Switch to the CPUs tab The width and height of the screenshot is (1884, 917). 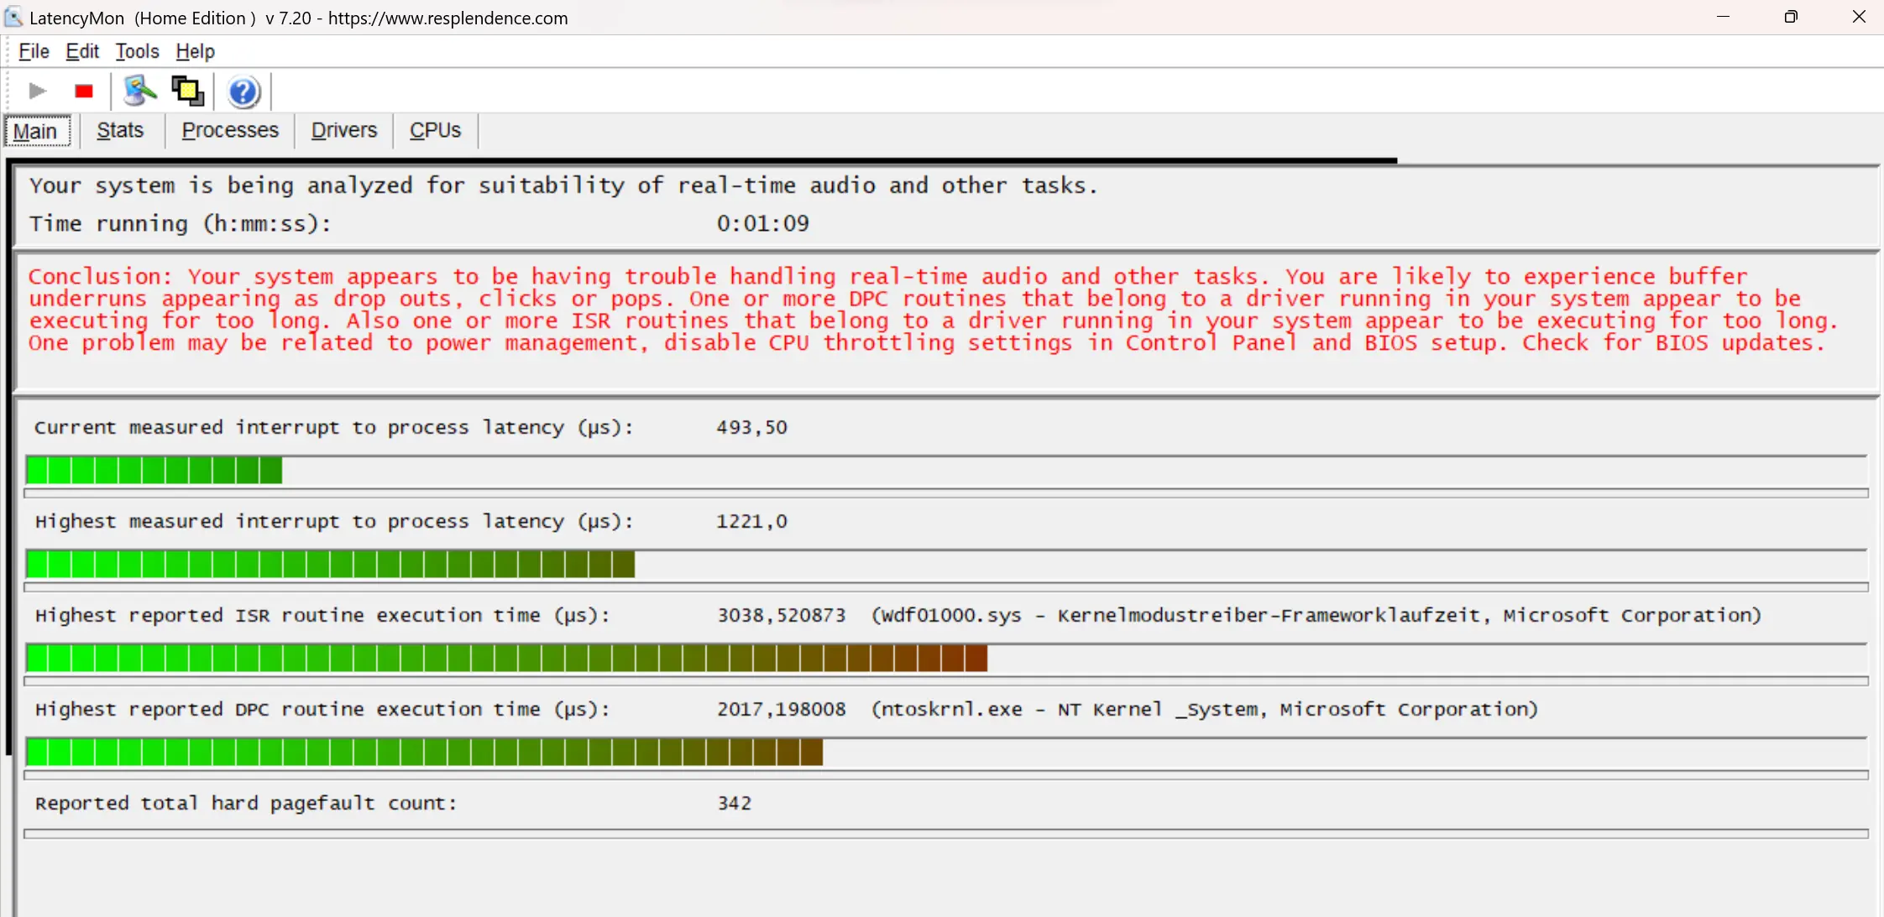(435, 130)
